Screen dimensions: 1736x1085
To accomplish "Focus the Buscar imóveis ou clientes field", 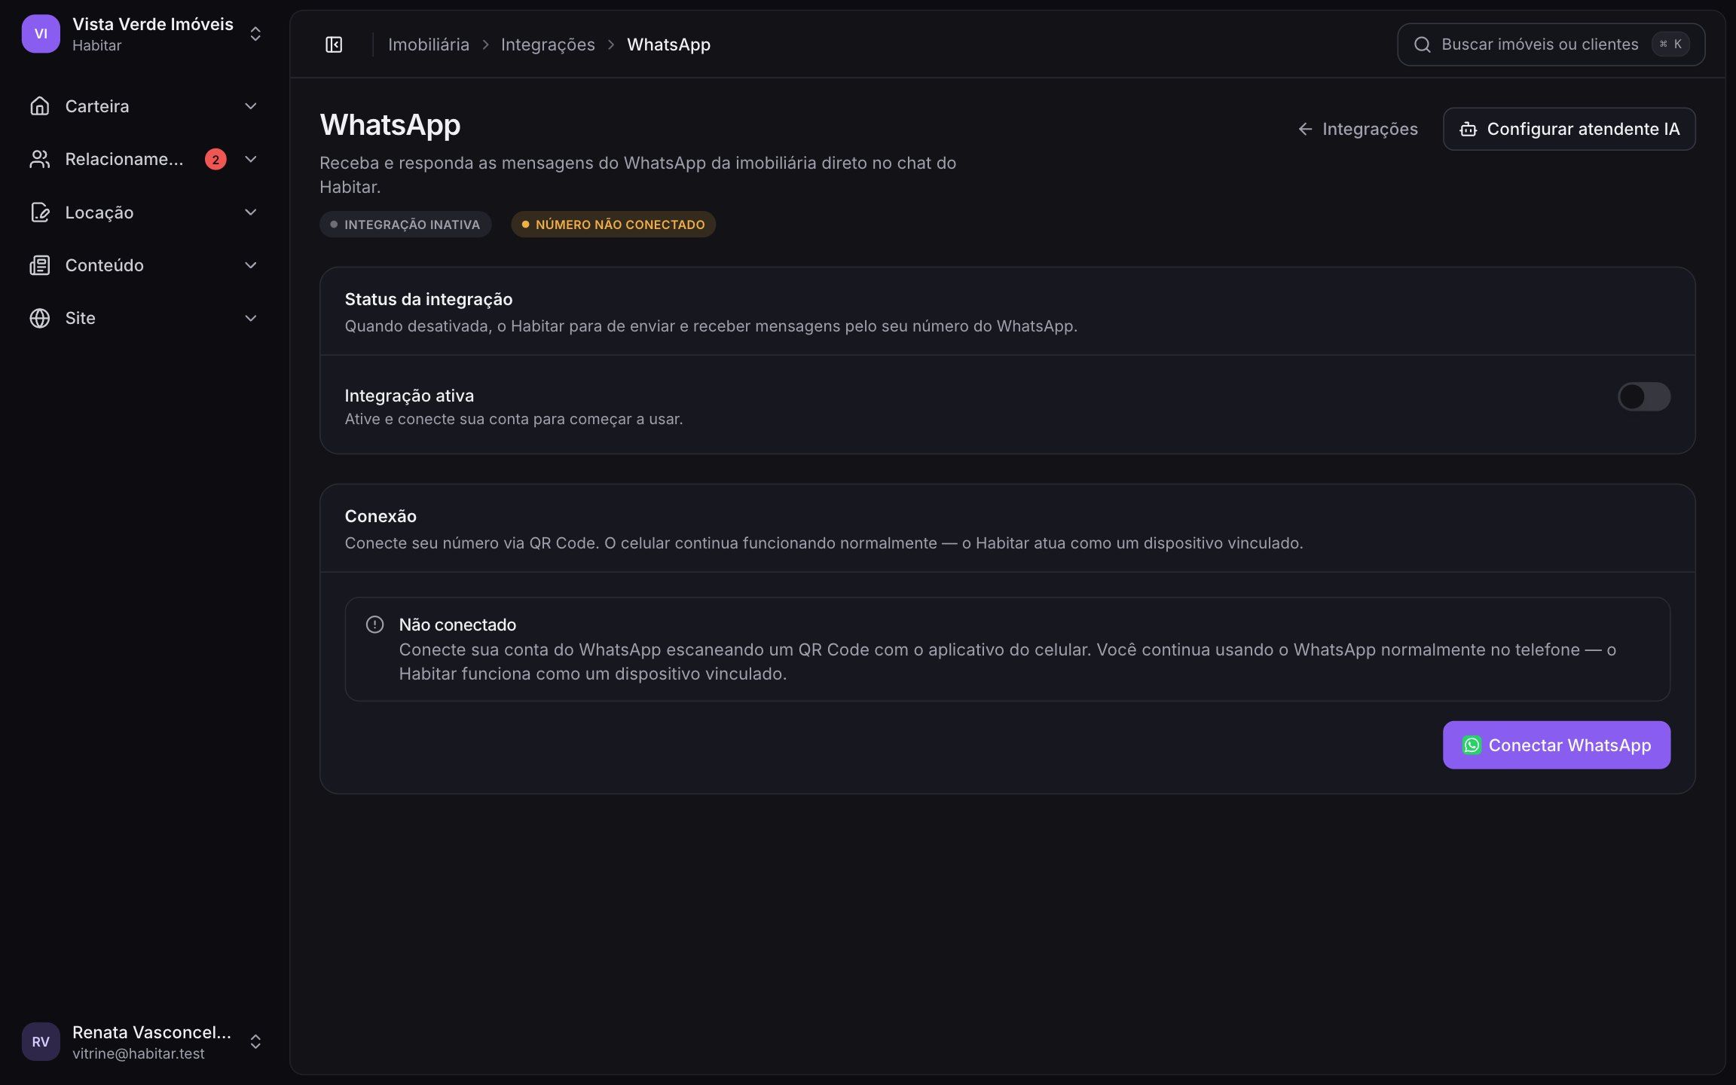I will tap(1551, 44).
